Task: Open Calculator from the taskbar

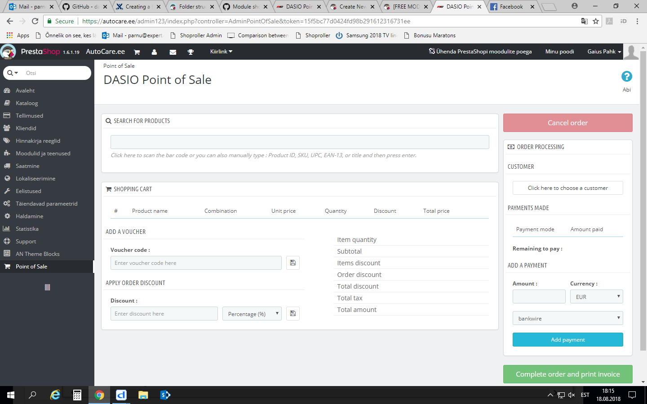Action: [x=77, y=395]
